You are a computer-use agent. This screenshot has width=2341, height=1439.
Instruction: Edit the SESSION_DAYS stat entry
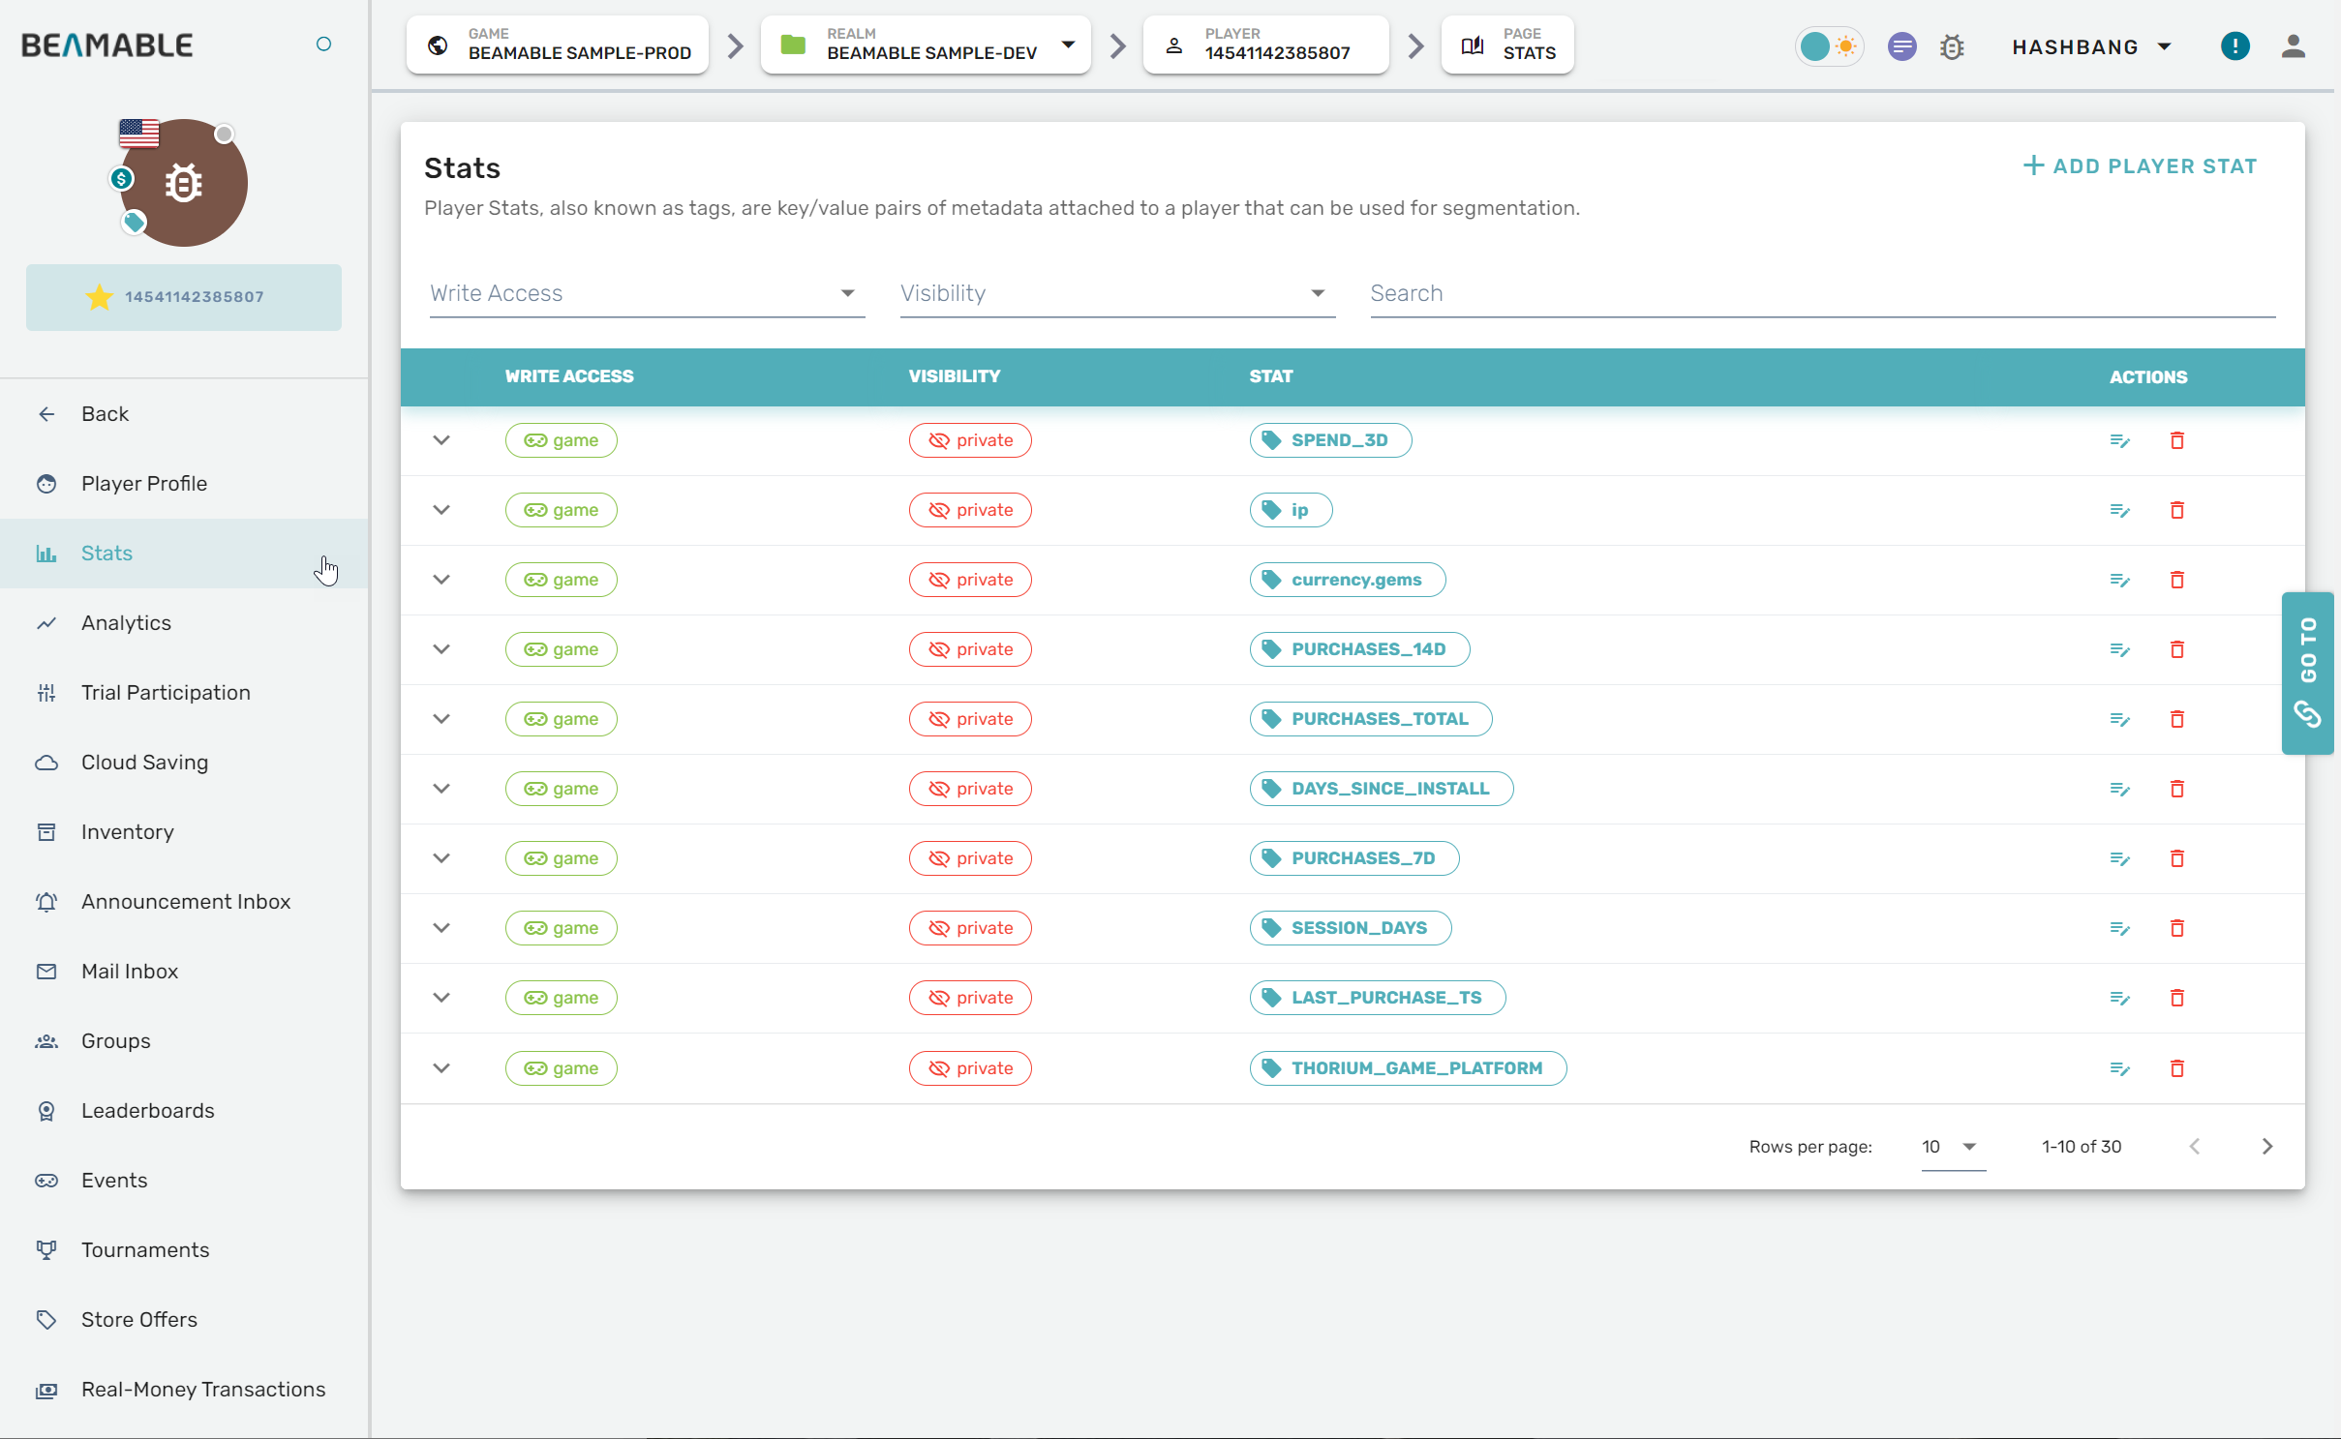click(x=2118, y=929)
